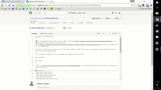Open the Amazon bookmark icon
Viewport: 161px width, 90px height.
coord(41,9)
